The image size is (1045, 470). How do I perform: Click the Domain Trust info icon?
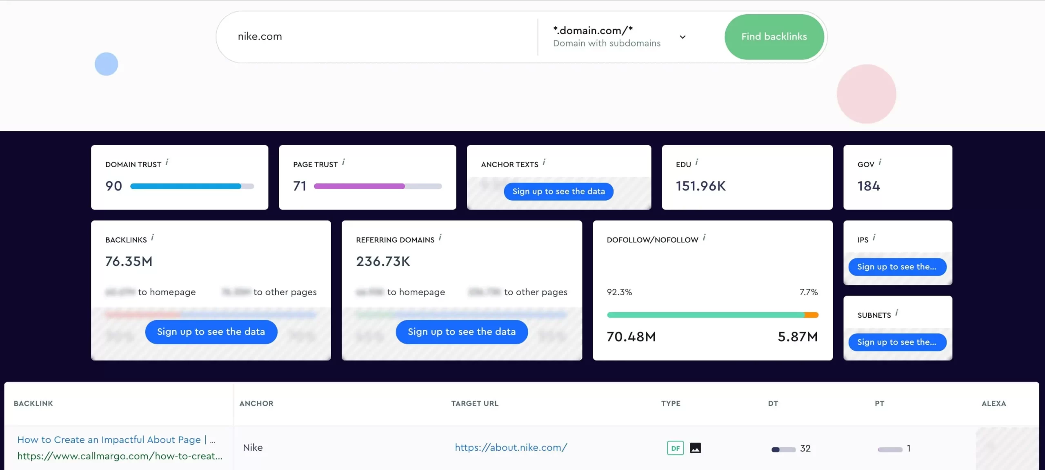167,162
